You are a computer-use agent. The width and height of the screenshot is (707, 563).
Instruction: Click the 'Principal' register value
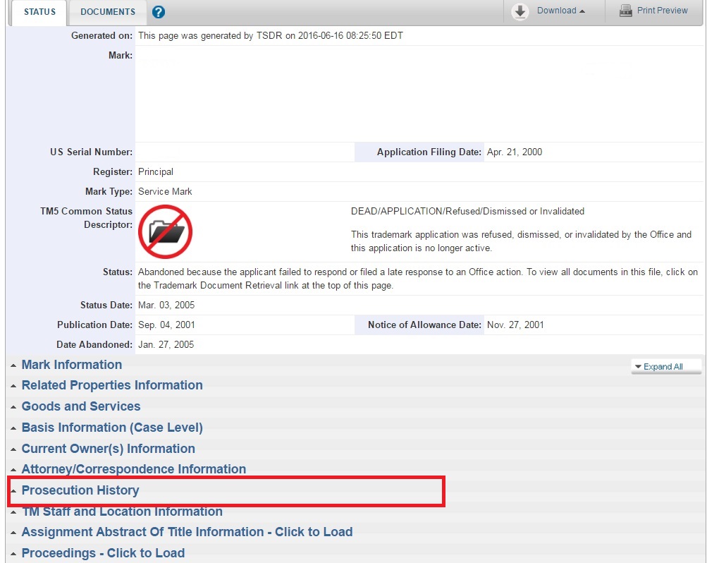(x=156, y=172)
